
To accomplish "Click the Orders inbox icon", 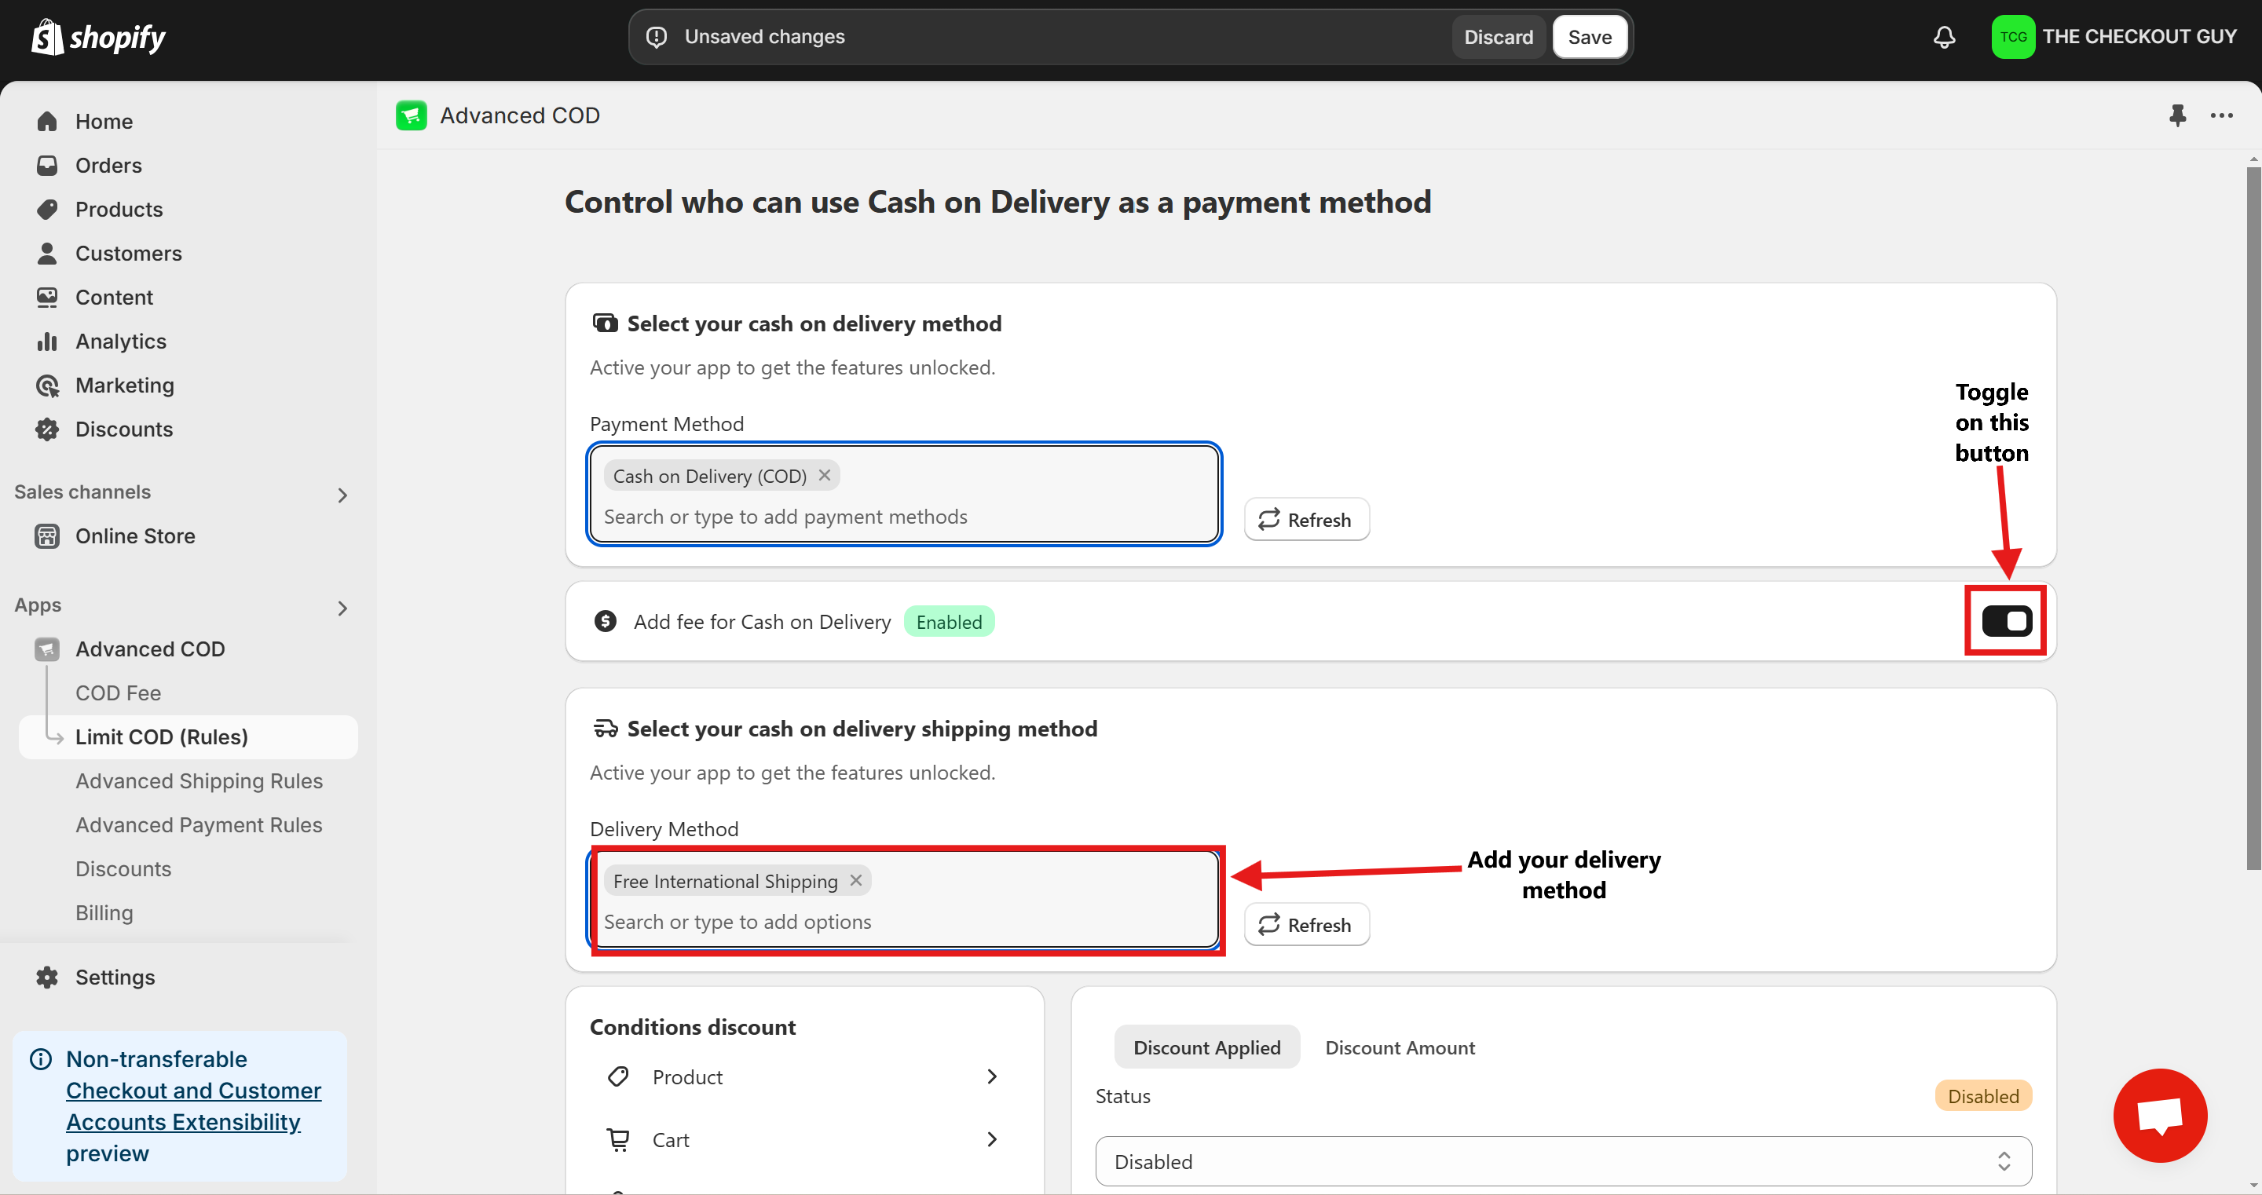I will coord(47,165).
